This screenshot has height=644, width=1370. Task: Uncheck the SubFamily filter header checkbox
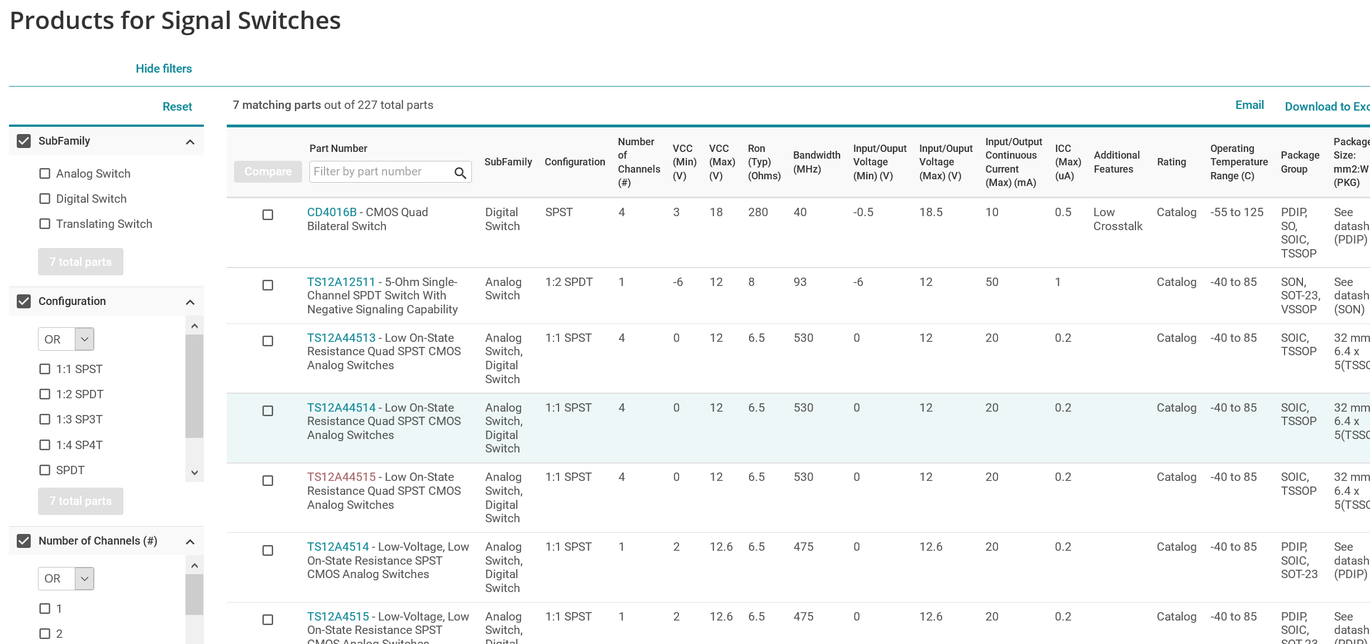click(x=24, y=141)
